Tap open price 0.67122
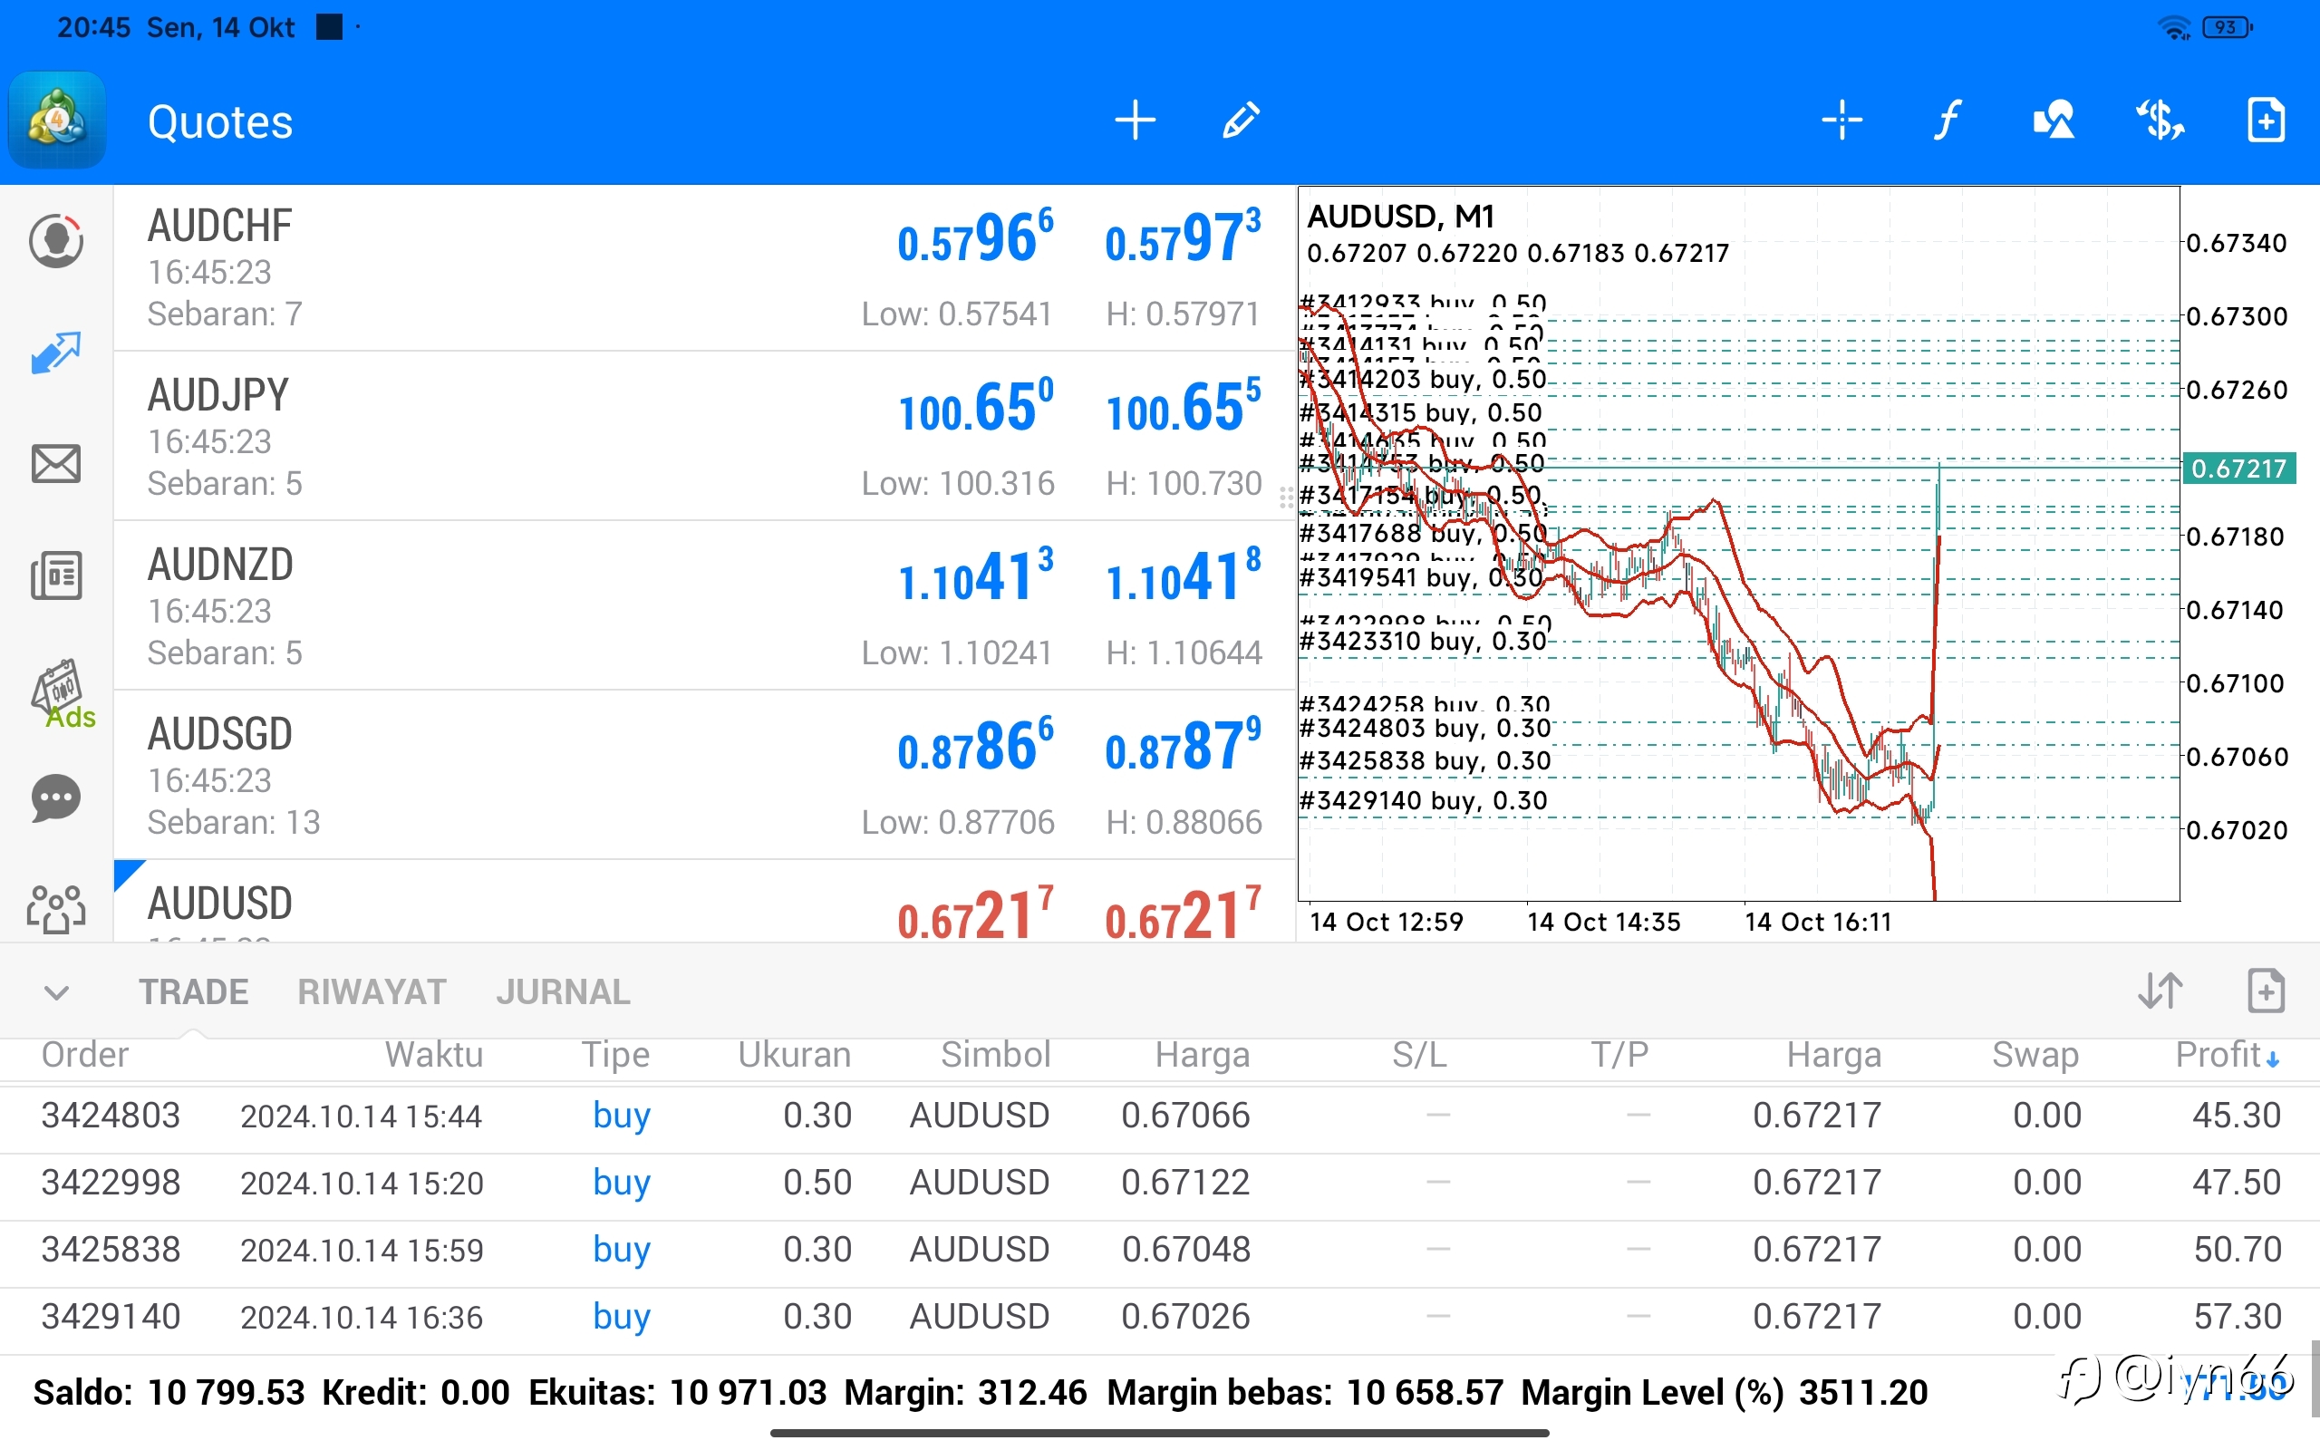 click(1186, 1184)
